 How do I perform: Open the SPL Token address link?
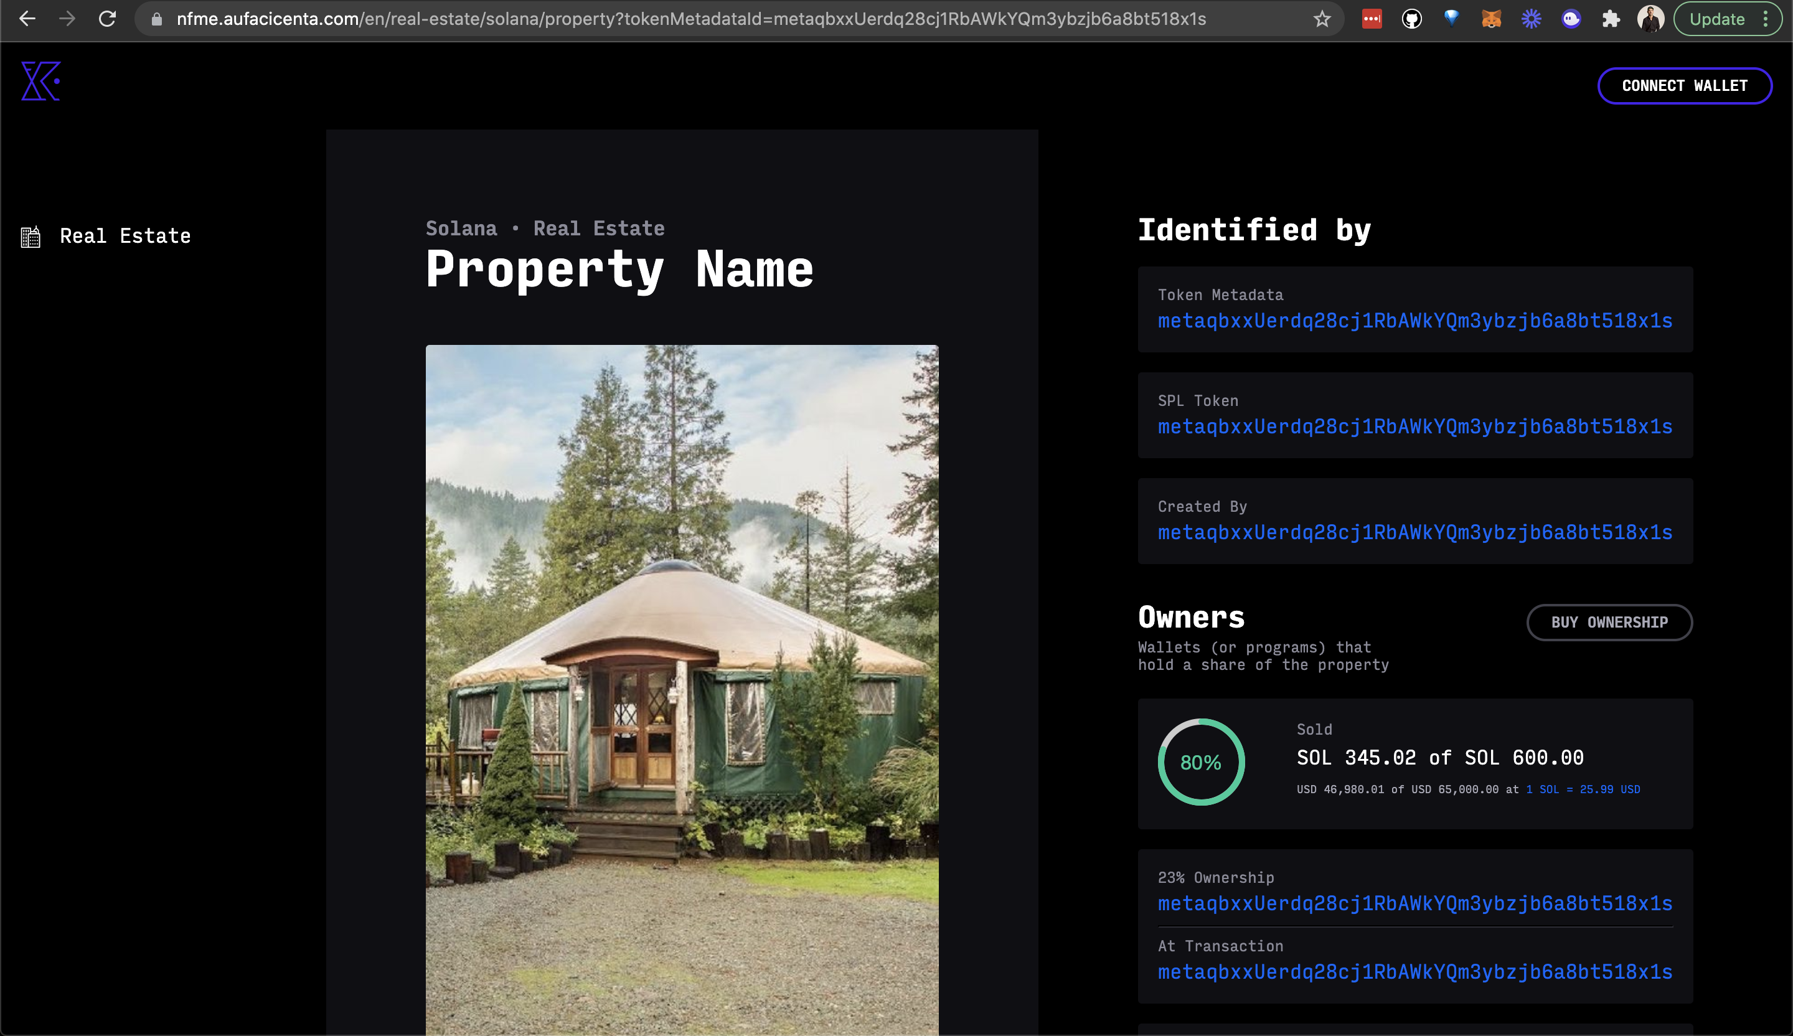(x=1414, y=427)
